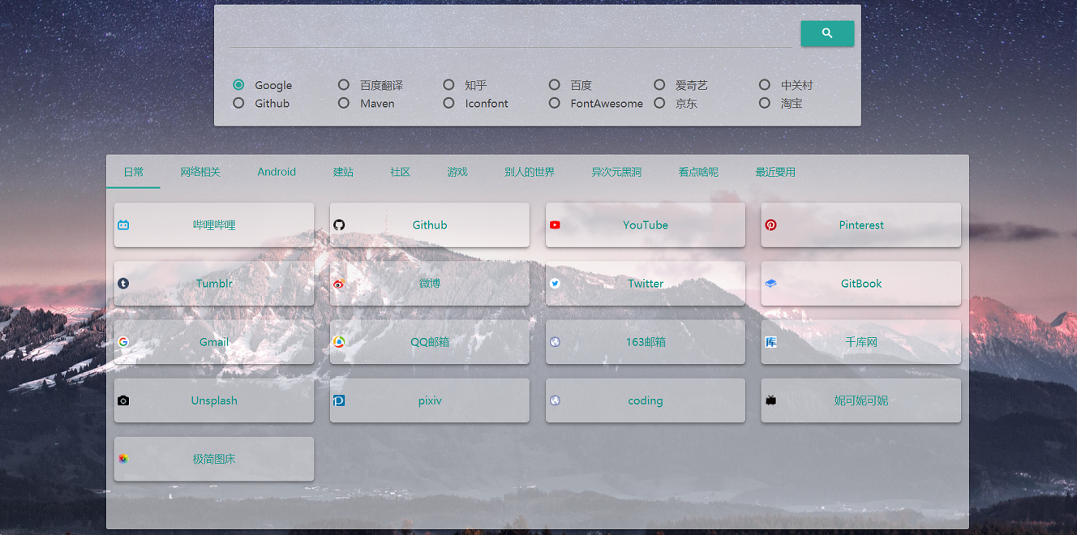The image size is (1077, 535).
Task: Click the 163邮箱 globe icon
Action: [x=555, y=341]
